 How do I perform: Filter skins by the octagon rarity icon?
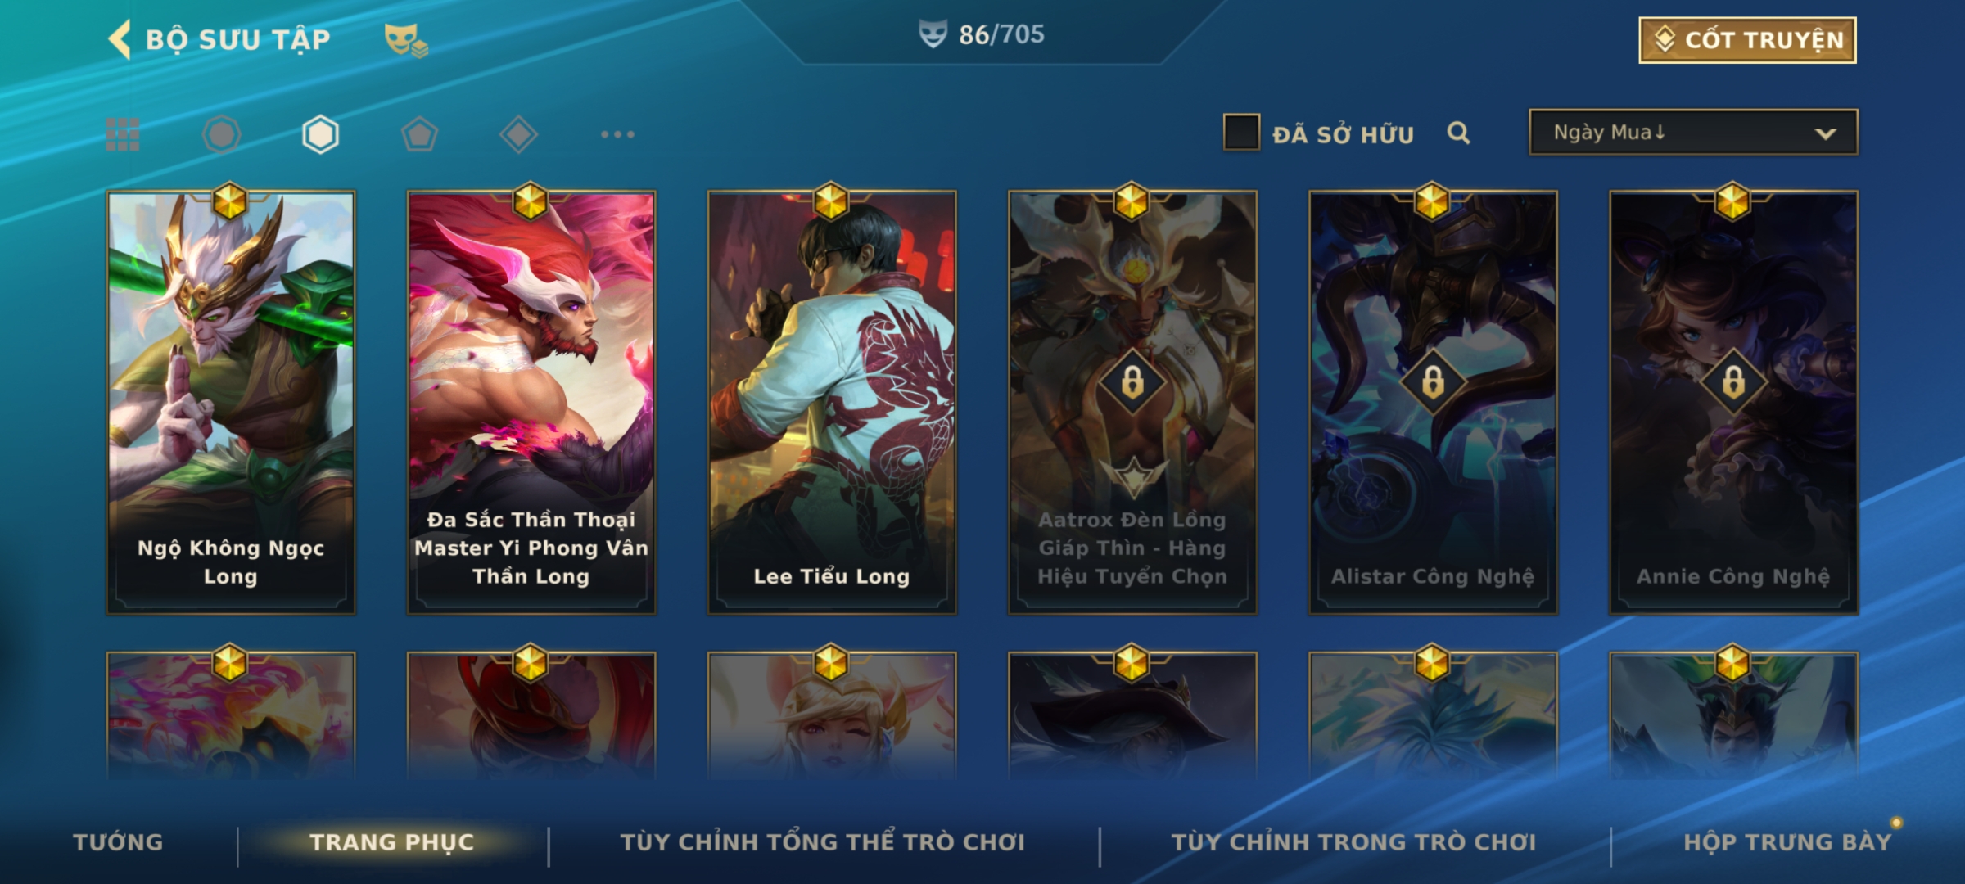click(x=221, y=134)
